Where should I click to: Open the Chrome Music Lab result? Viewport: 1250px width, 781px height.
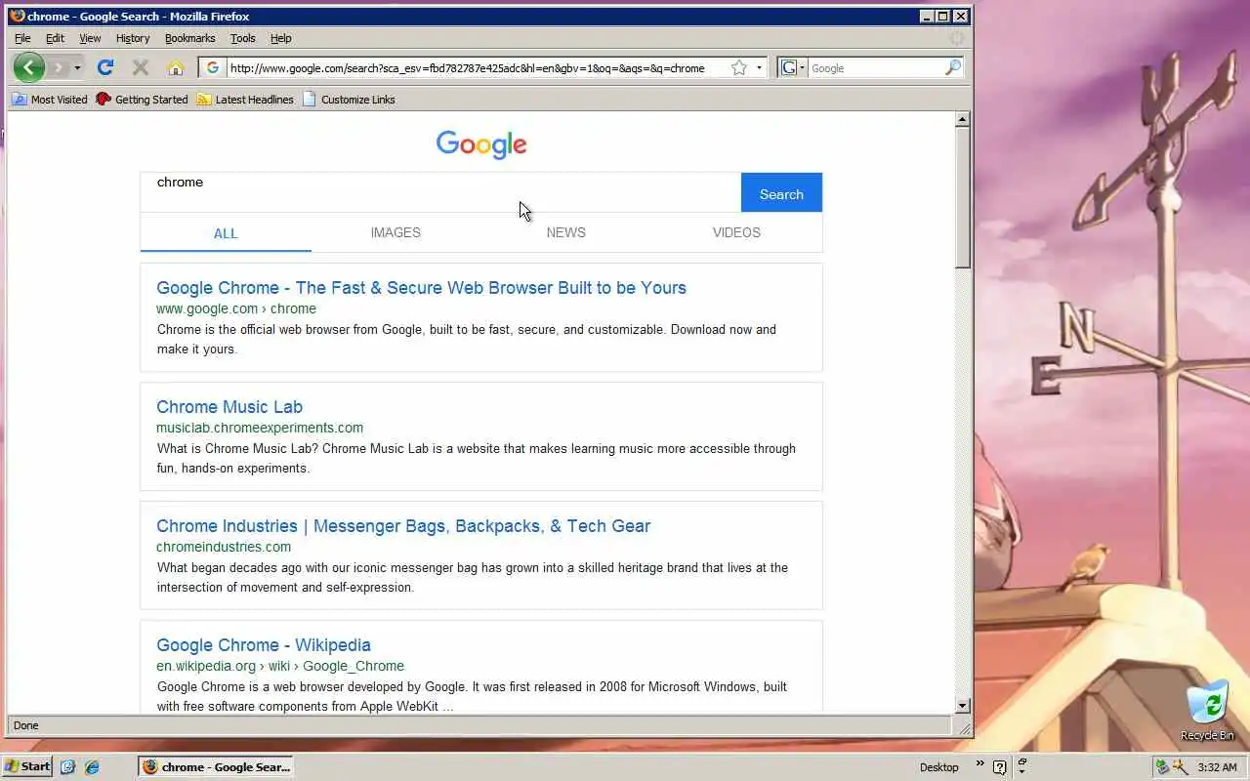229,407
